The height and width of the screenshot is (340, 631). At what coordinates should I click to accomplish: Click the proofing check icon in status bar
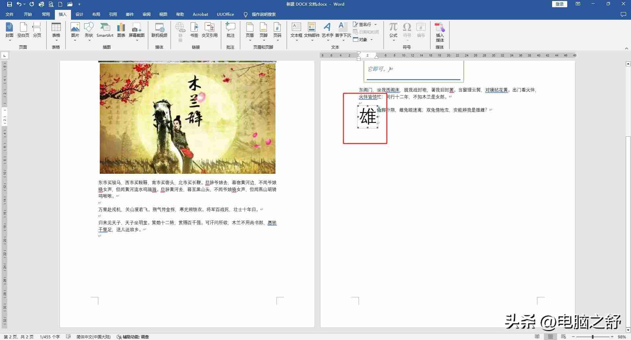(x=68, y=337)
